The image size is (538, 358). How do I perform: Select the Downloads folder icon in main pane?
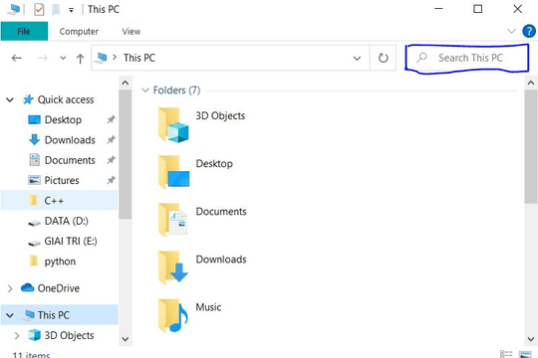(173, 268)
